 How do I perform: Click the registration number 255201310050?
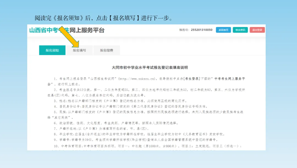(x=201, y=30)
